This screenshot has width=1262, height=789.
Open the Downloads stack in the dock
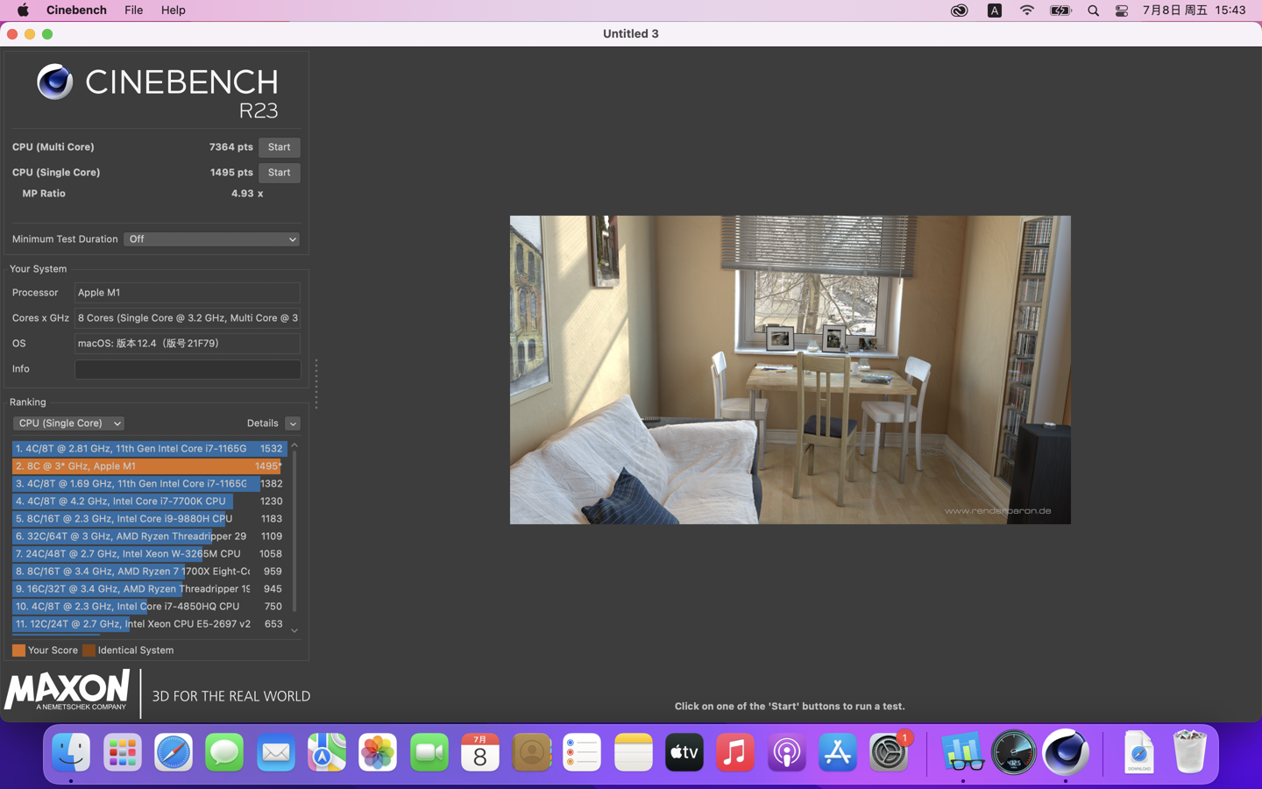1138,752
